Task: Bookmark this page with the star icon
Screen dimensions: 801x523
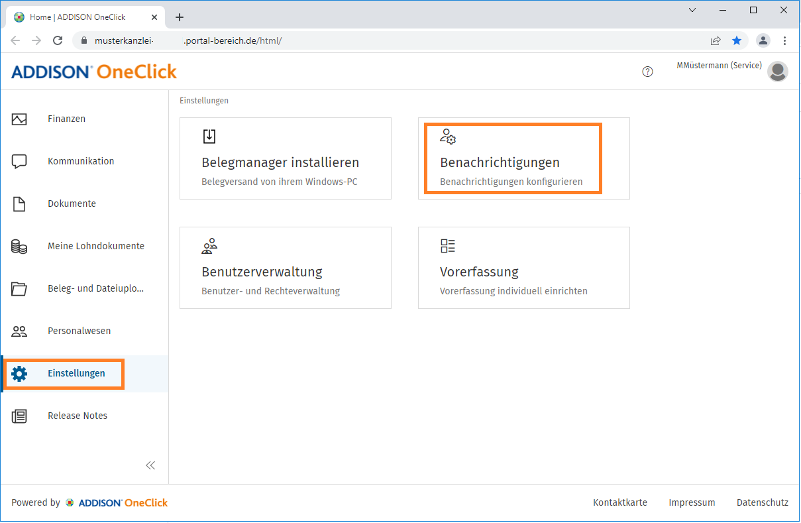Action: (x=737, y=40)
